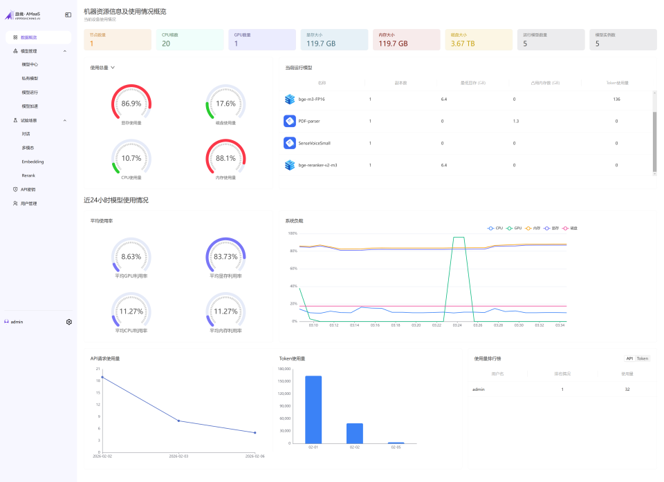Toggle the GPU series in the chart legend

513,228
